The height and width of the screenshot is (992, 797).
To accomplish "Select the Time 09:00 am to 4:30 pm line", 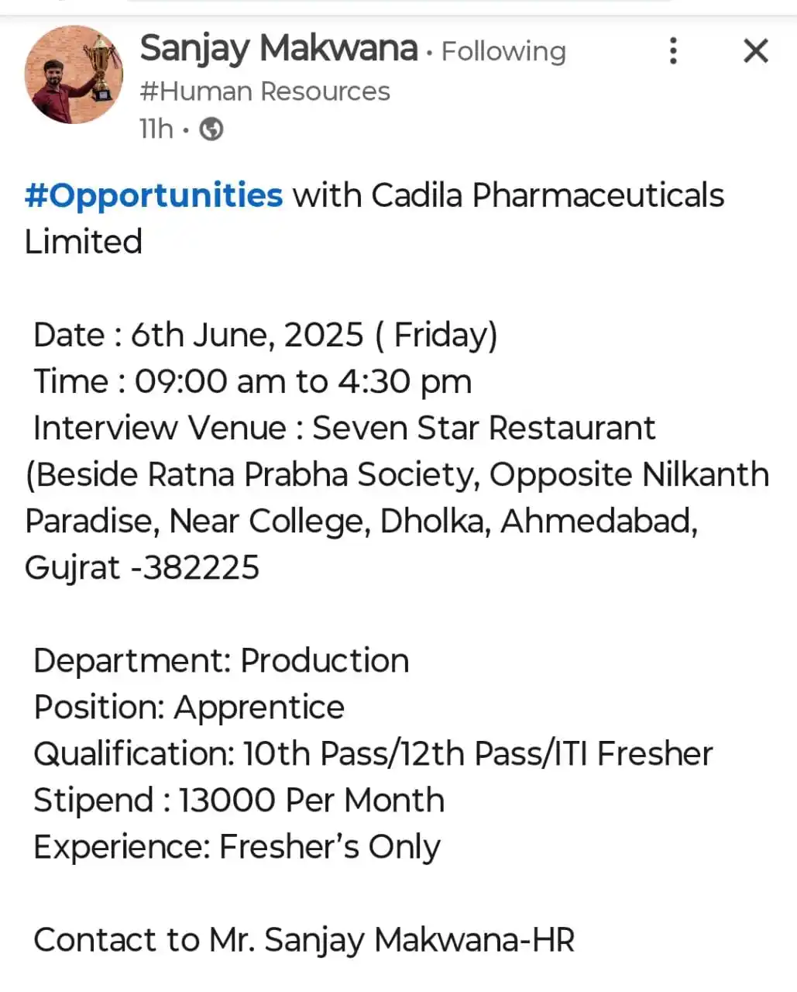I will point(252,382).
